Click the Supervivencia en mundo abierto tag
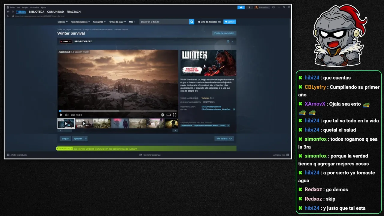This screenshot has height=216, width=384. (206, 125)
